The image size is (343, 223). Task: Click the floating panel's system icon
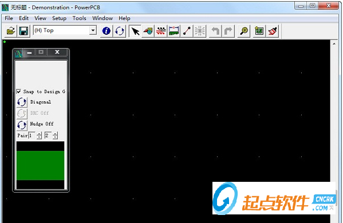click(x=18, y=54)
